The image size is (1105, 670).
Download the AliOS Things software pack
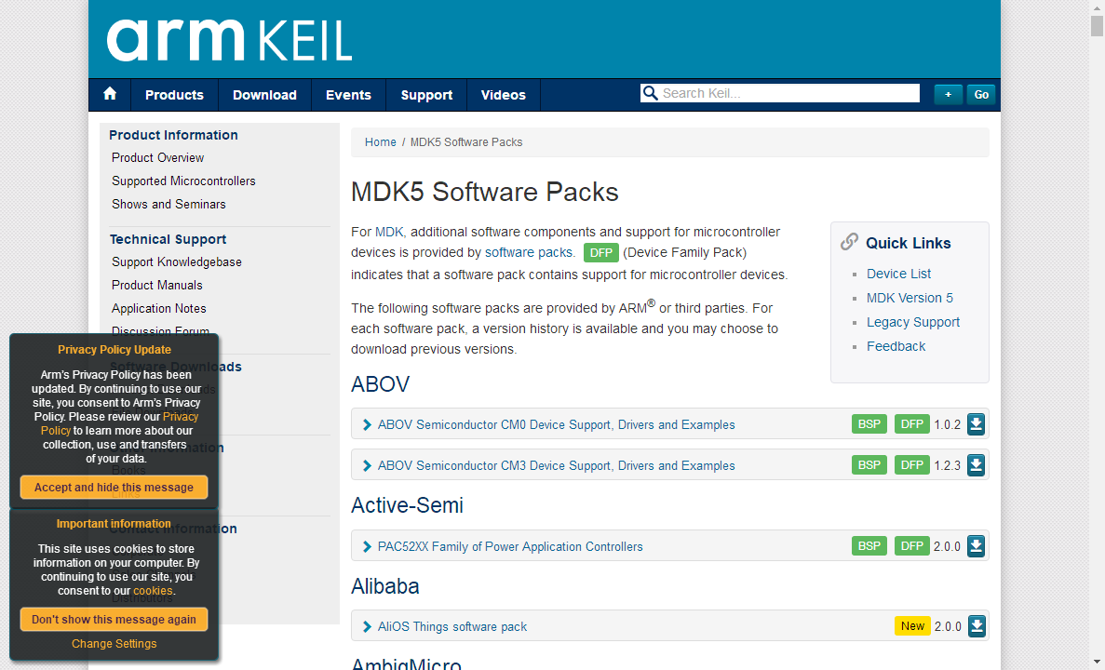click(x=976, y=626)
